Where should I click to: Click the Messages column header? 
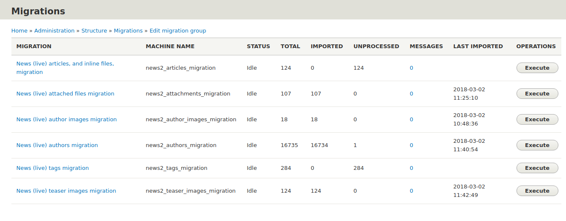click(426, 46)
